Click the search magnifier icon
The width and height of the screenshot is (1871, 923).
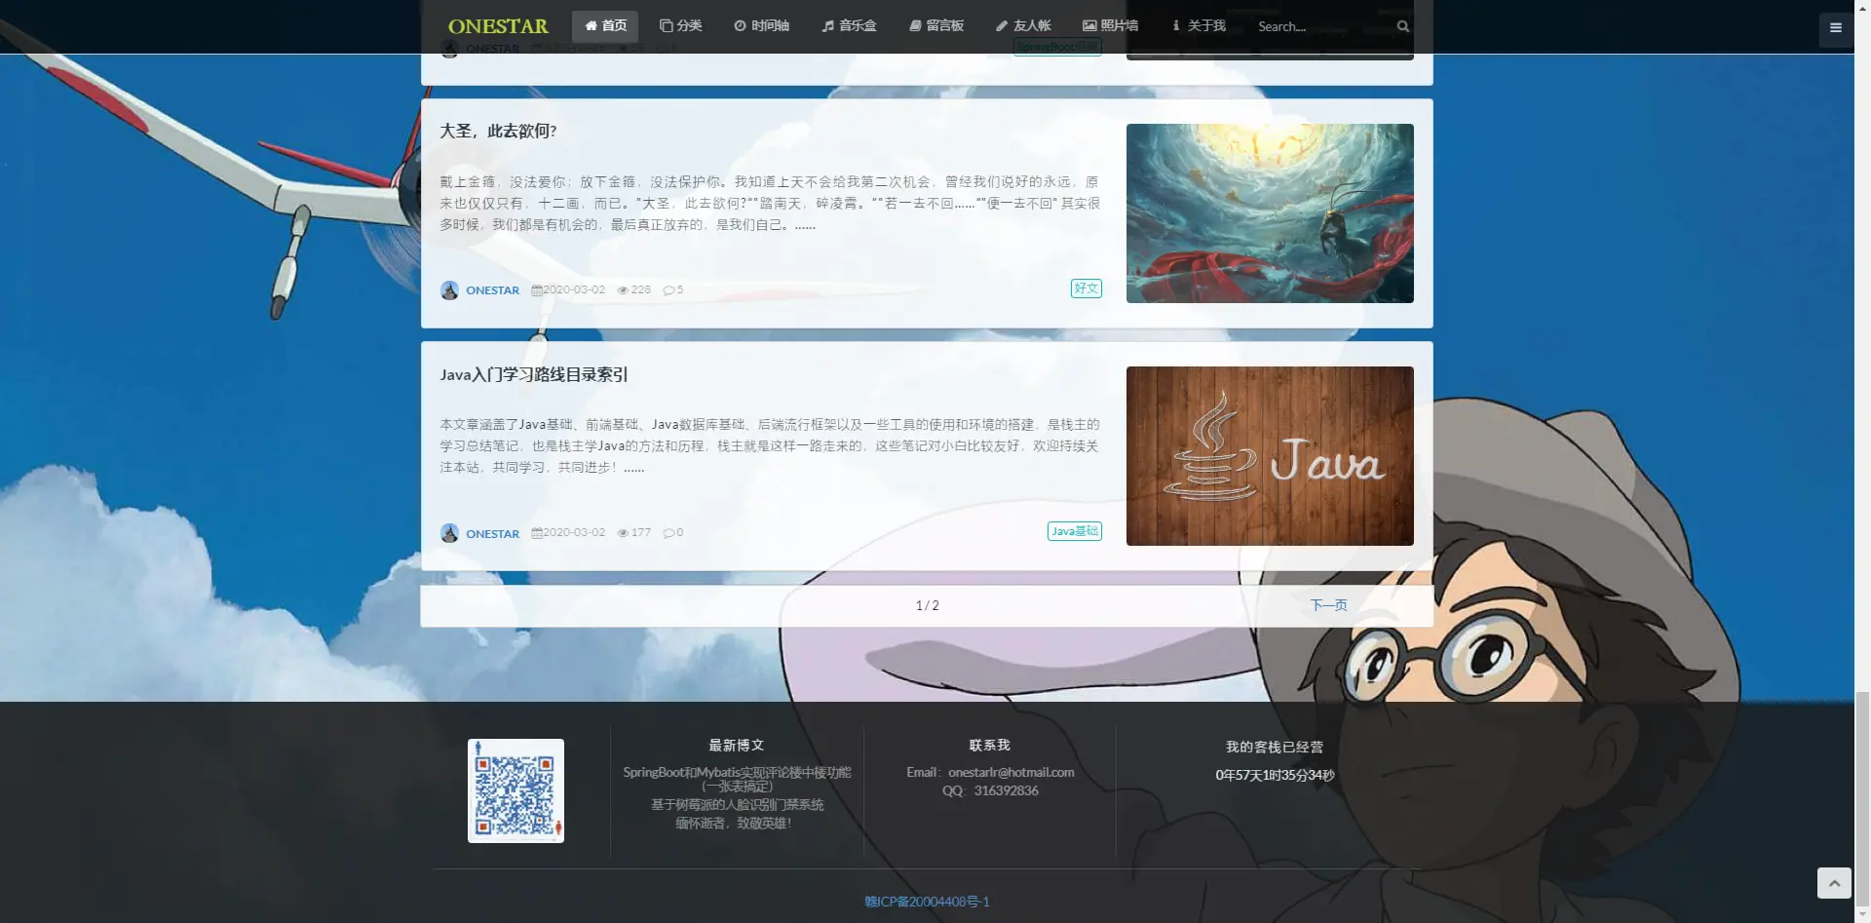coord(1403,26)
